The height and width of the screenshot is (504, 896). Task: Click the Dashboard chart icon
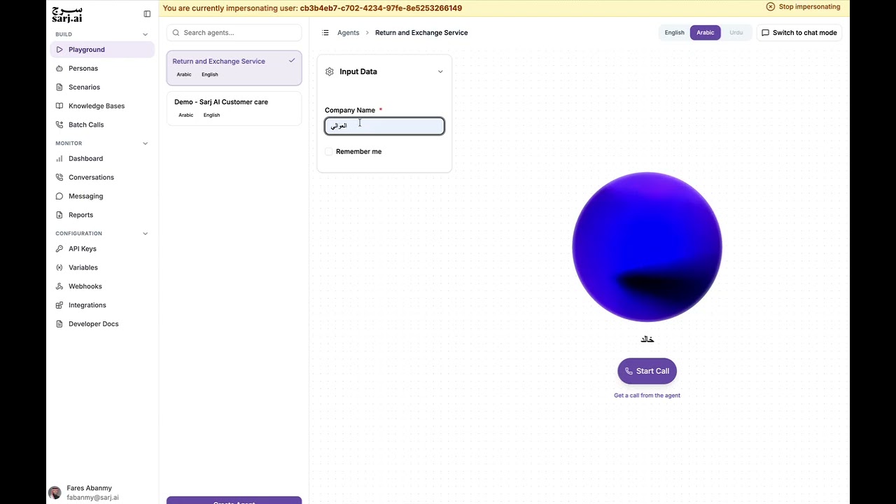click(x=60, y=159)
